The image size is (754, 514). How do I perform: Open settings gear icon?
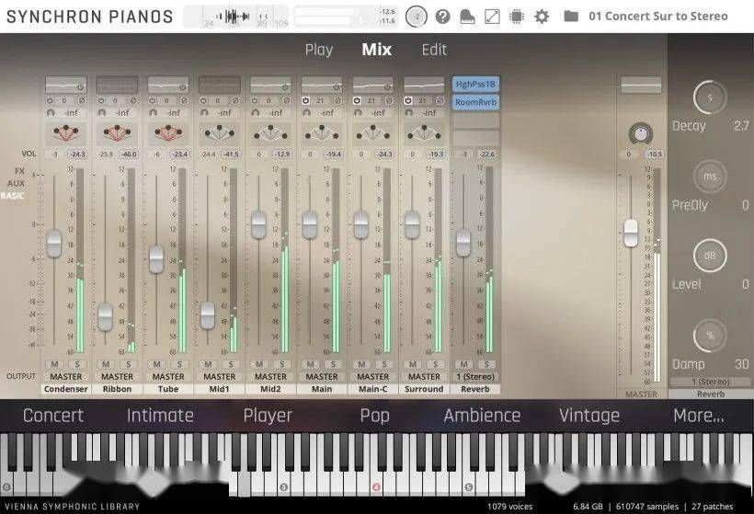tap(542, 17)
